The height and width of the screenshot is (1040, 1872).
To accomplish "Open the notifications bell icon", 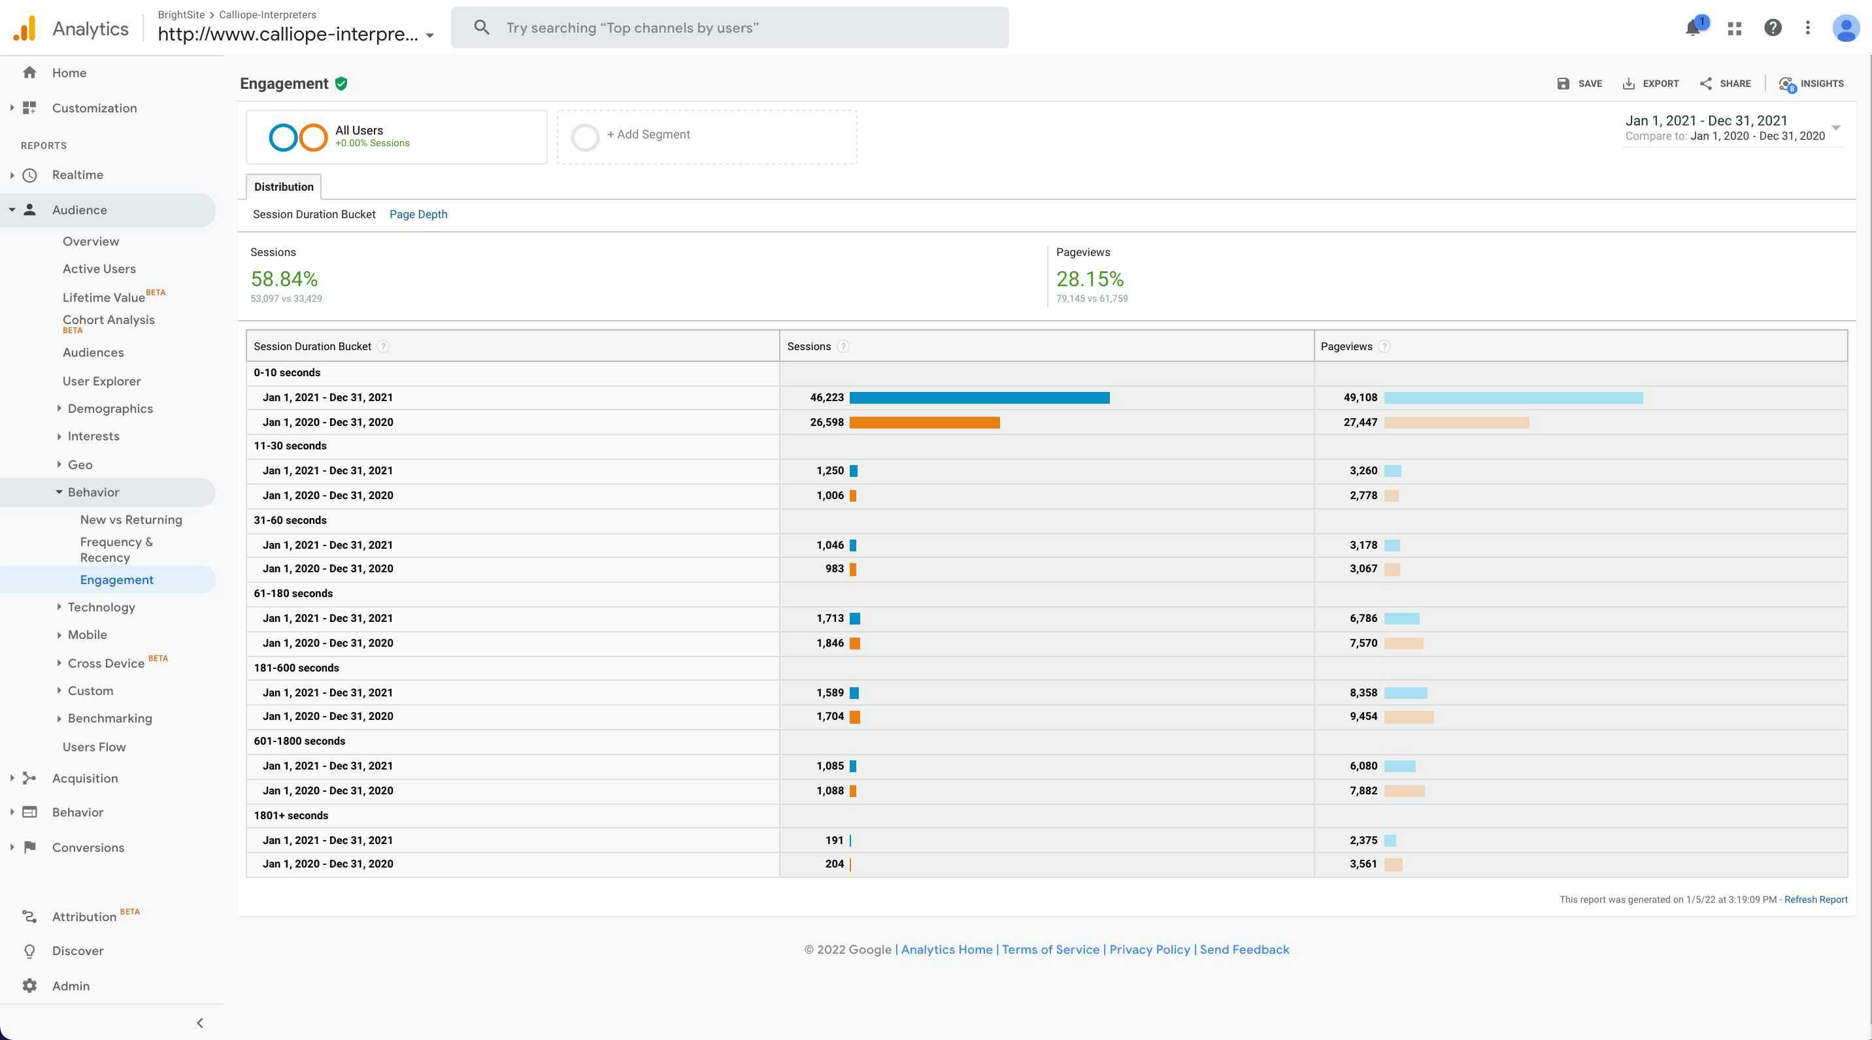I will (1692, 28).
